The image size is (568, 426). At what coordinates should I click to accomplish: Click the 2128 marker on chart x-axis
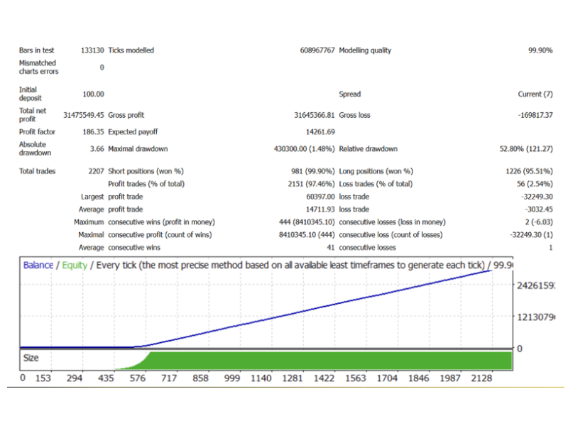tap(481, 378)
